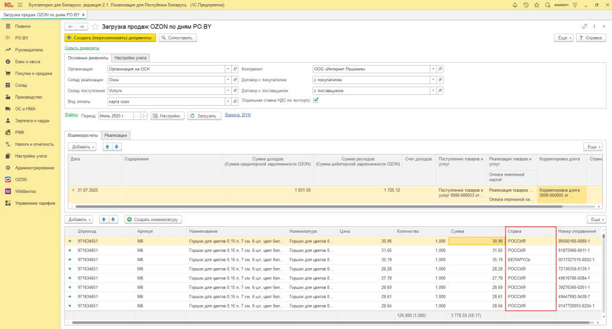
Task: Open the top-right Еще menu next to Справка
Action: (564, 38)
